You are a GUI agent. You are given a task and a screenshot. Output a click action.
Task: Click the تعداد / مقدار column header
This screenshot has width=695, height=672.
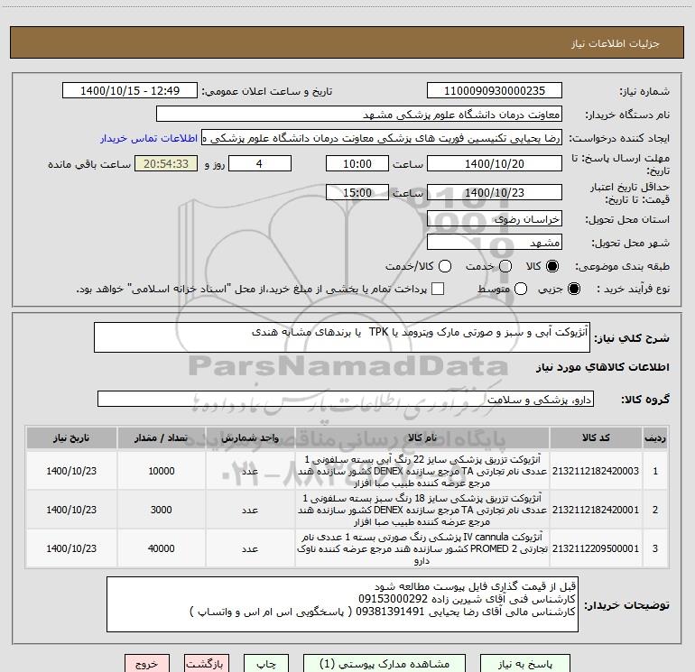(162, 437)
